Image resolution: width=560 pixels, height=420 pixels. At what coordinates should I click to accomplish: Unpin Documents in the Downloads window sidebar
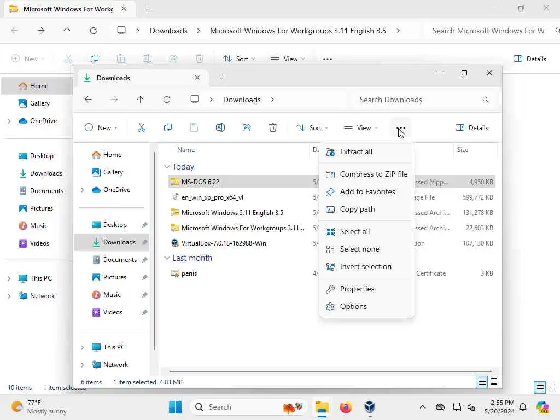[x=144, y=260]
